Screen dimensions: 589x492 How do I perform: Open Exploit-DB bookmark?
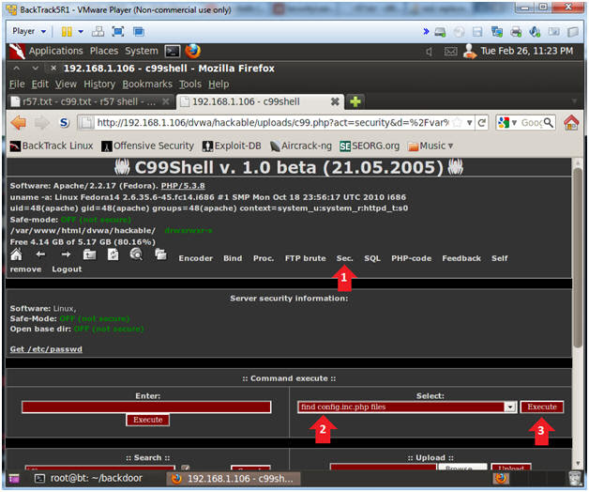(x=232, y=146)
